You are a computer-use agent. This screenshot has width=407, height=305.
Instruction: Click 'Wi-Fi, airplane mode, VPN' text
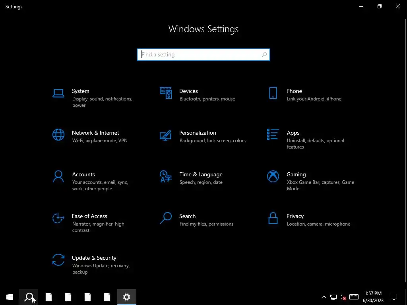pos(100,141)
